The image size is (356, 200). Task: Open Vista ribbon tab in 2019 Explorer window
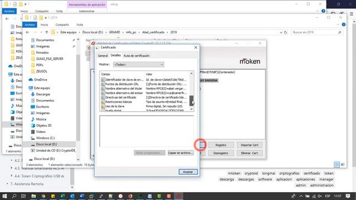point(80,24)
